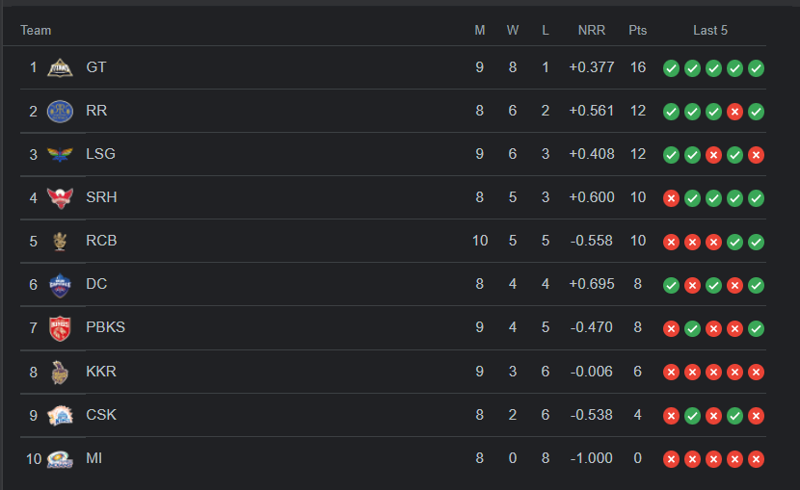Click the DC team logo
This screenshot has height=490, width=800.
coord(61,284)
